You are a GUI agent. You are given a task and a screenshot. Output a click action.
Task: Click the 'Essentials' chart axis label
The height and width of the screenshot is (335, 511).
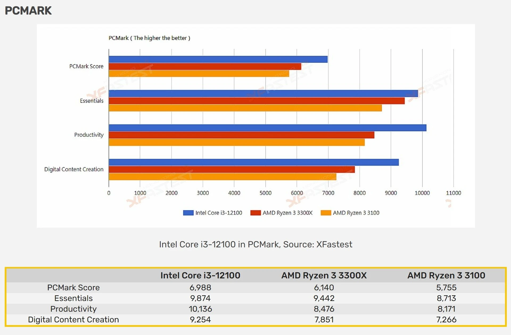(x=92, y=101)
